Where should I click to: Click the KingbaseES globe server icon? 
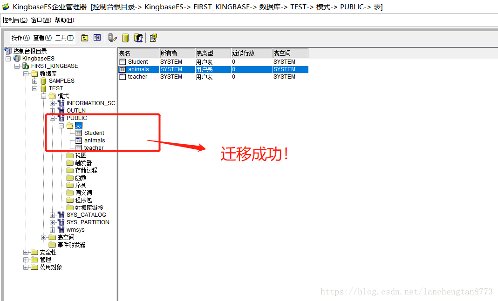pos(17,58)
